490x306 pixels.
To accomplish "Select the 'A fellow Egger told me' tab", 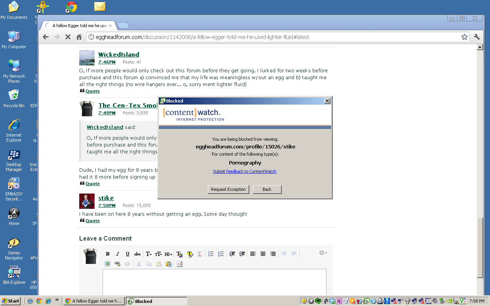I will click(78, 26).
